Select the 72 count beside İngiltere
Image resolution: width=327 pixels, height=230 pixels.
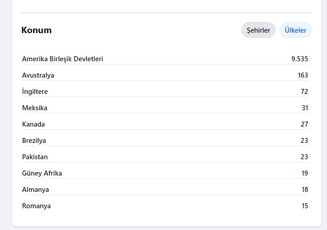[x=304, y=92]
